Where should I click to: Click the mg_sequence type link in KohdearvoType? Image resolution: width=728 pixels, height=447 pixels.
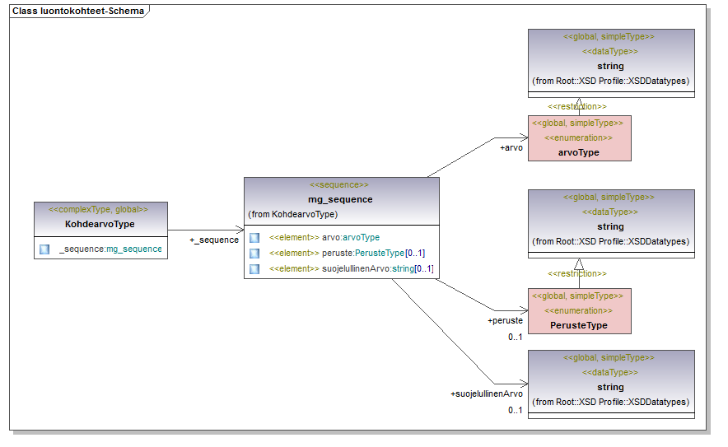[134, 249]
